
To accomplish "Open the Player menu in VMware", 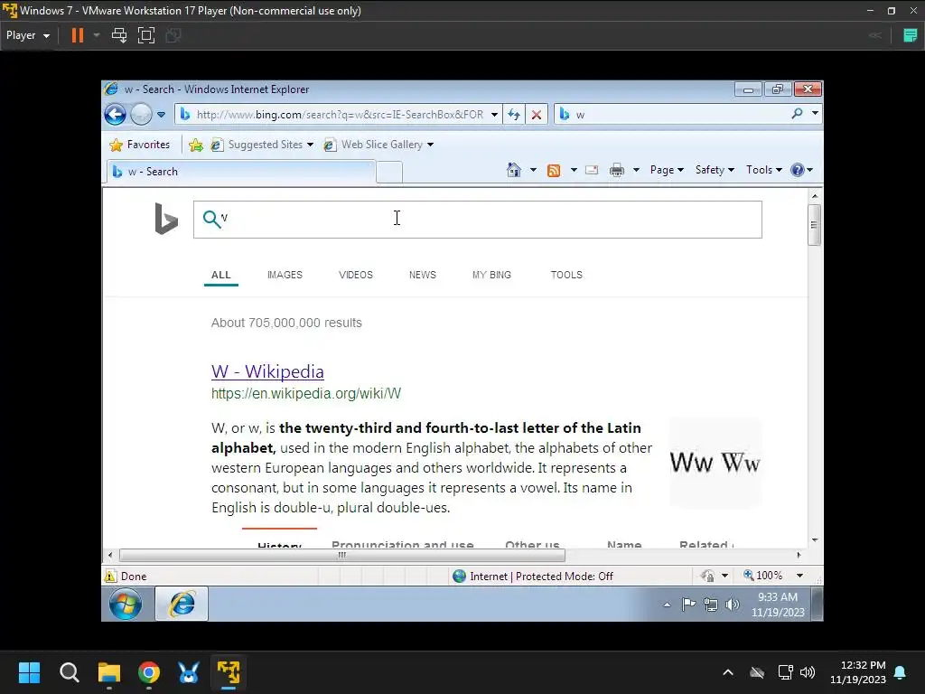I will (27, 35).
